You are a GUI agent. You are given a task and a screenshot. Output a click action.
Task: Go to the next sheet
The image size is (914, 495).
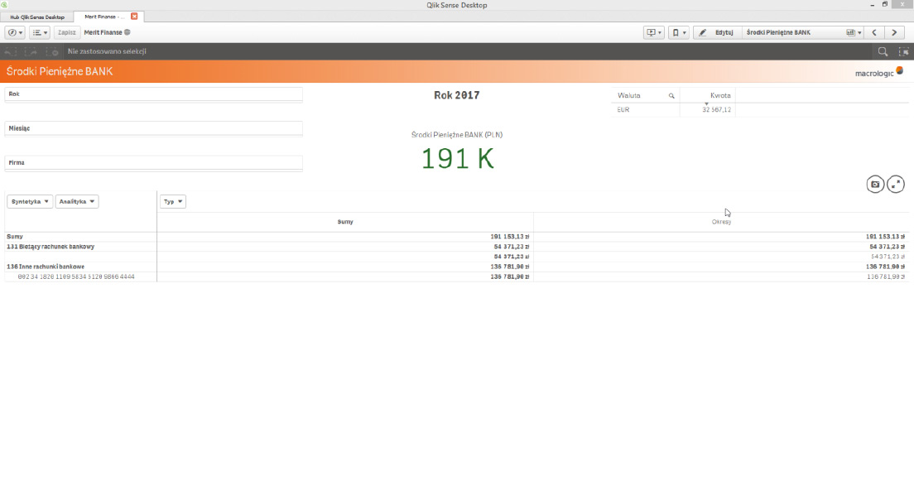point(894,32)
